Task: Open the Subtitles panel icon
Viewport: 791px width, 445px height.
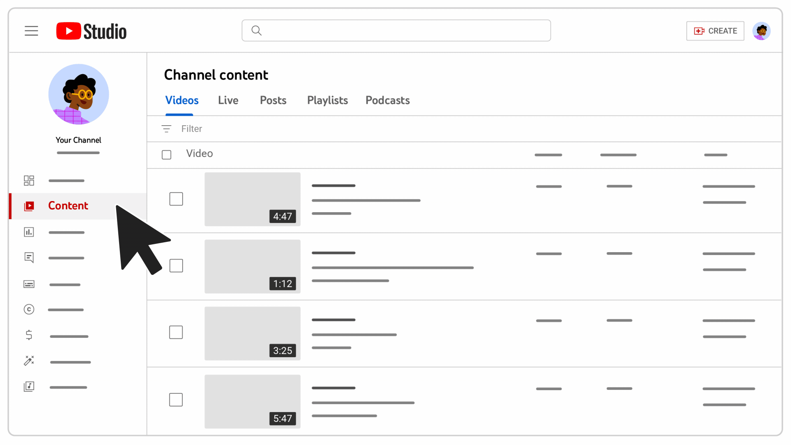Action: 28,283
